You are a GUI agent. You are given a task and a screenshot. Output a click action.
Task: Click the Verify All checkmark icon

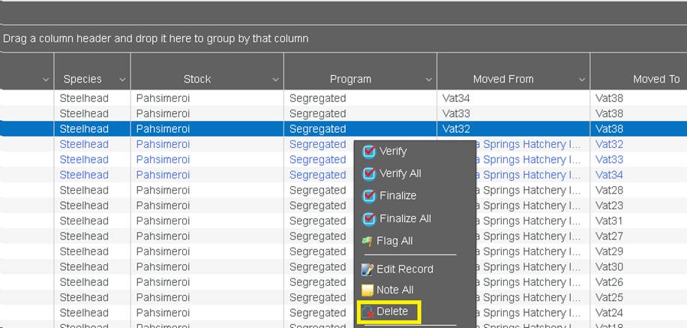[x=368, y=174]
